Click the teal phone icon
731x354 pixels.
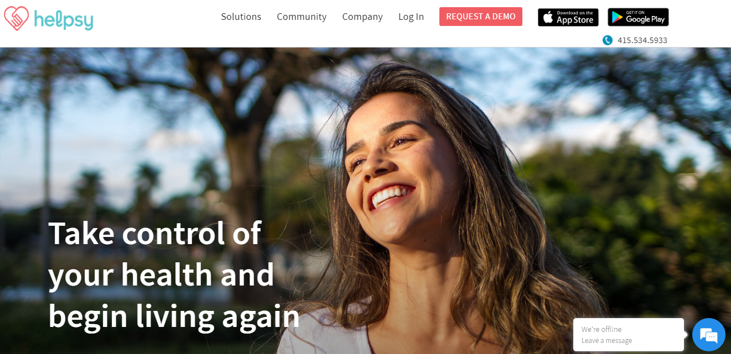pyautogui.click(x=608, y=40)
